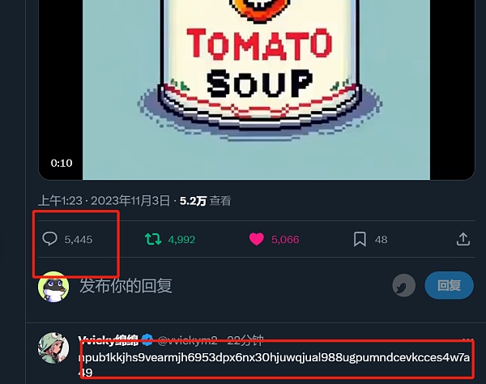Open the Vvicky绵绵 display name link

click(x=108, y=340)
